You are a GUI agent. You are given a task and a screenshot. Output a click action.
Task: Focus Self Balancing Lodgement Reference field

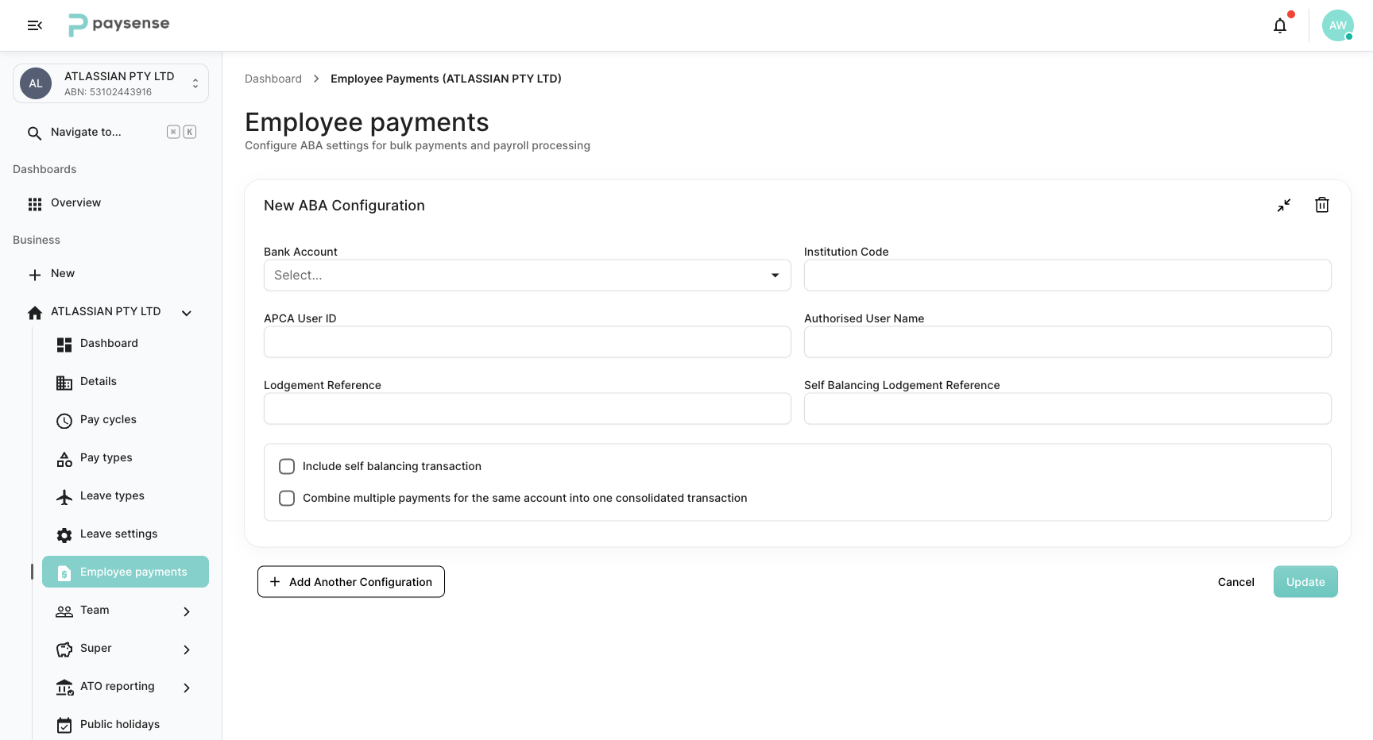[x=1068, y=408]
